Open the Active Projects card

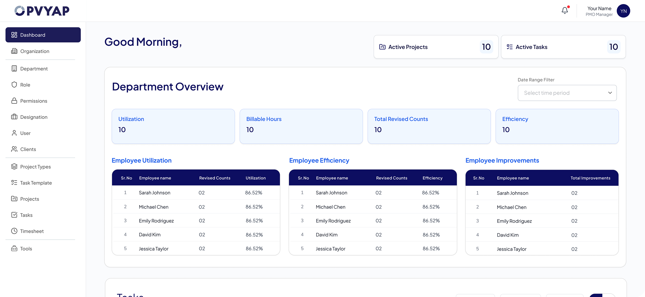436,47
